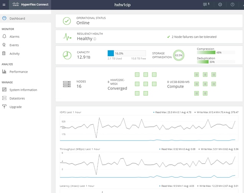Image resolution: width=244 pixels, height=193 pixels.
Task: Click the hxhv1cip cluster name
Action: click(122, 5)
